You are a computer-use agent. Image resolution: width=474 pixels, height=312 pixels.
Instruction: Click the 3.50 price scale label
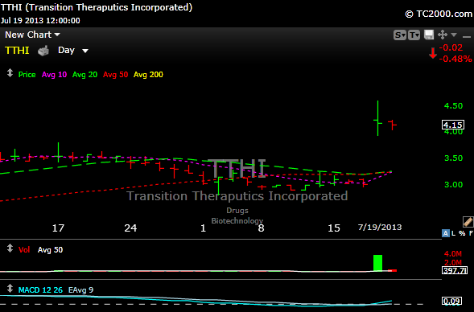[453, 158]
